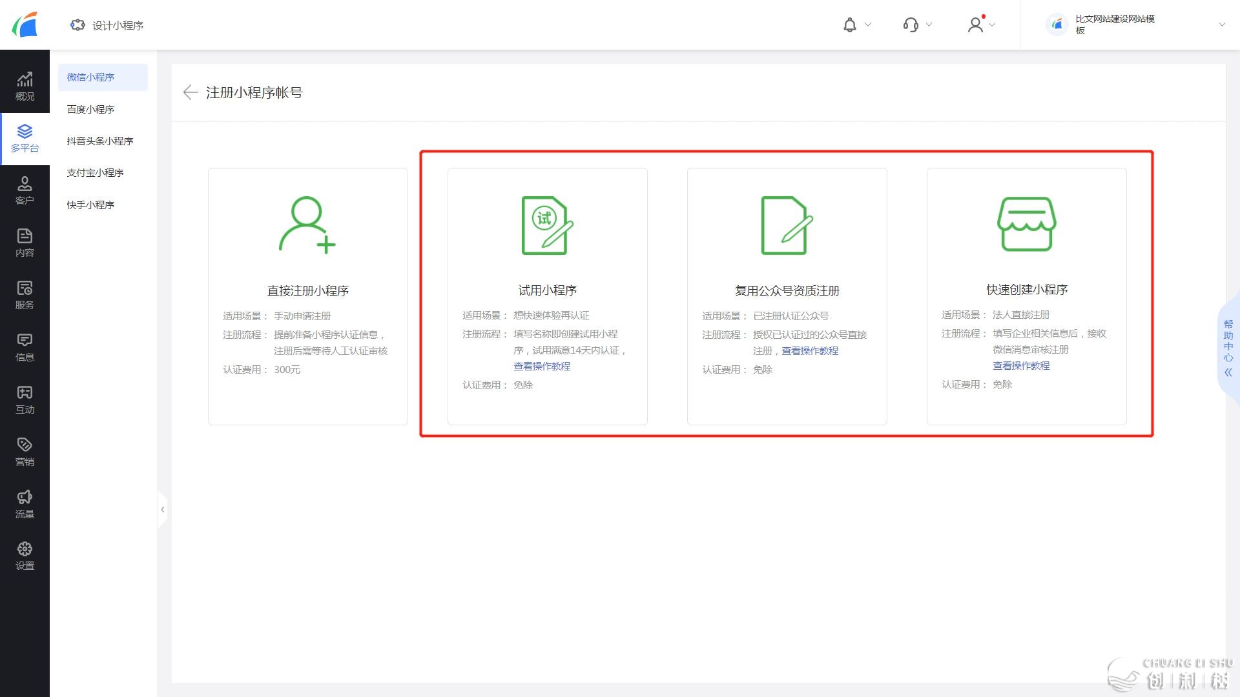
Task: Select 支付宝小程序 in the platform menu
Action: [x=95, y=172]
